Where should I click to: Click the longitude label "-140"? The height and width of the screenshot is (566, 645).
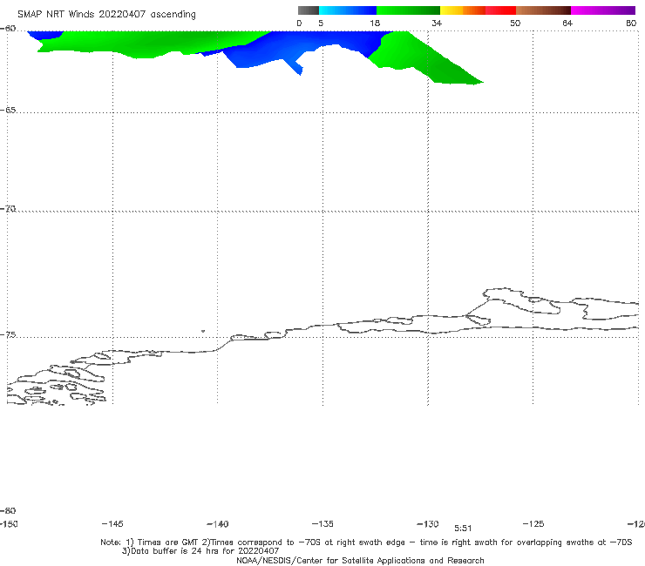(218, 524)
